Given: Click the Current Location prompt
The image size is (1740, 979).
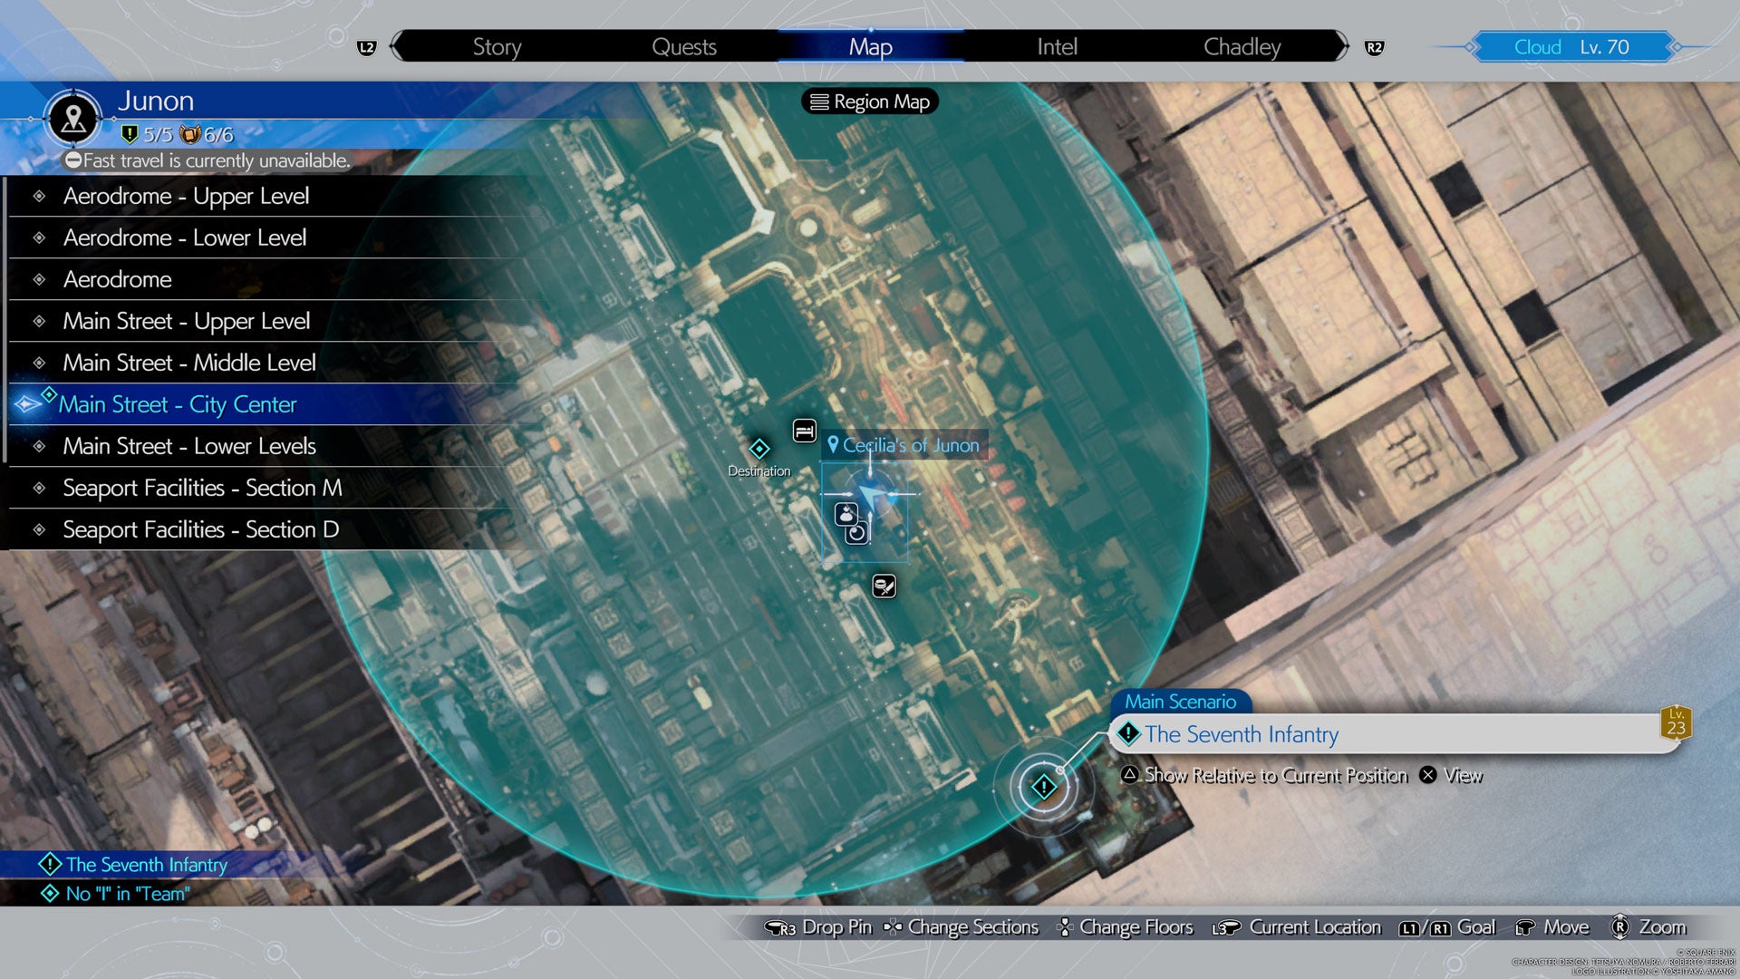Looking at the screenshot, I should point(1314,926).
